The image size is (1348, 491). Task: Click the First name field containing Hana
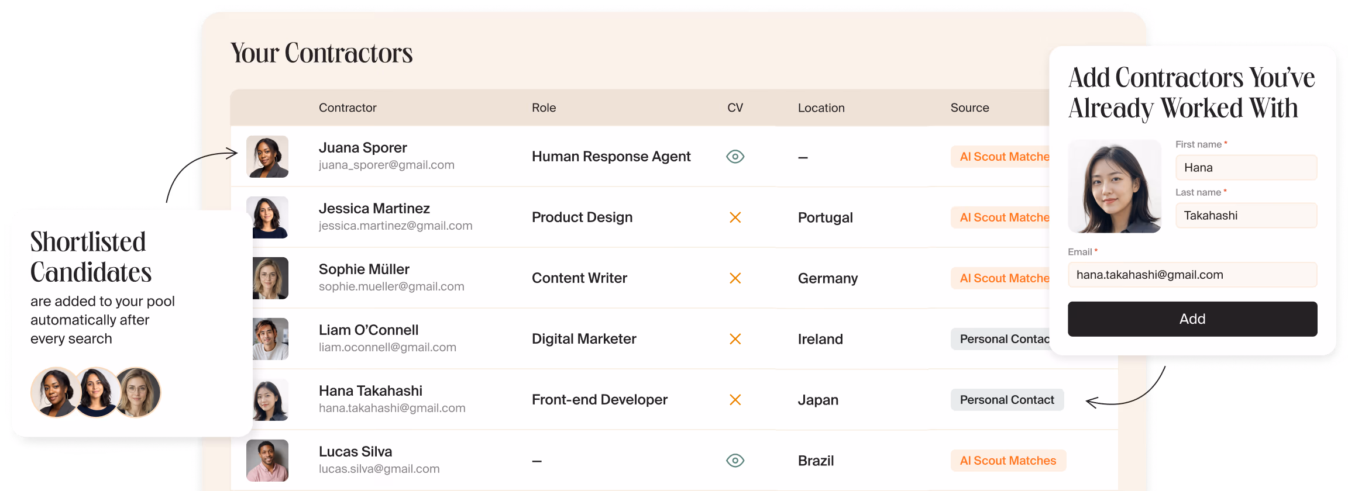1246,168
